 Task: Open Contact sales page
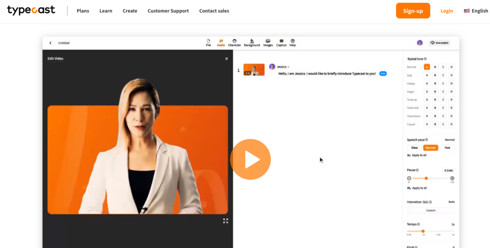click(214, 11)
